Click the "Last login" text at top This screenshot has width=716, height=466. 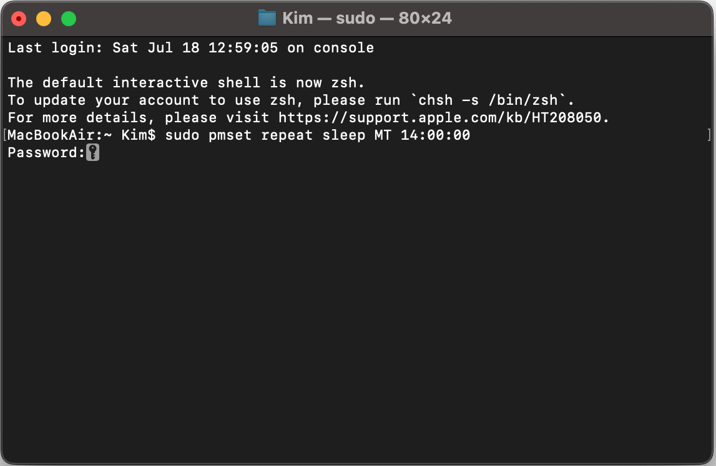[55, 48]
